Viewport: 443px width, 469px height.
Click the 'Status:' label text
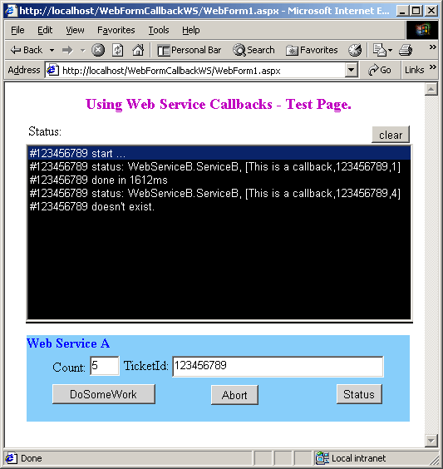(x=45, y=131)
